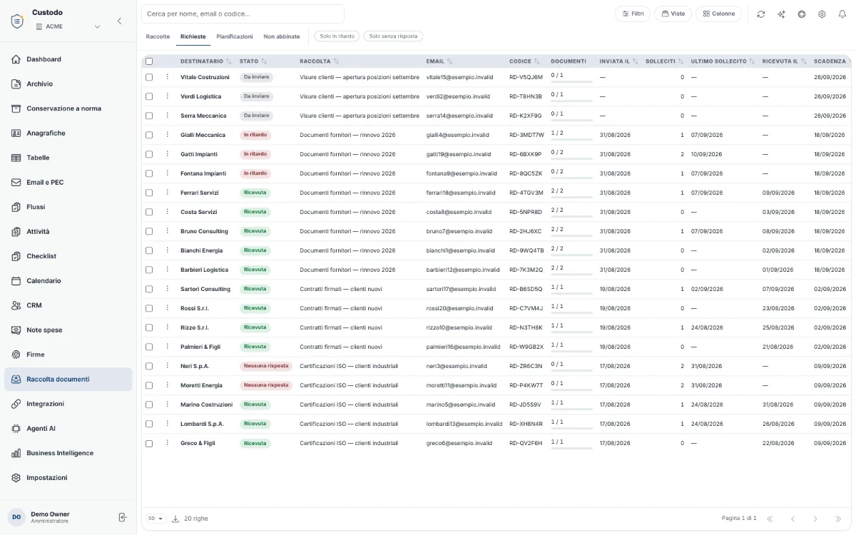Open the Colonne column chooser

coord(718,14)
